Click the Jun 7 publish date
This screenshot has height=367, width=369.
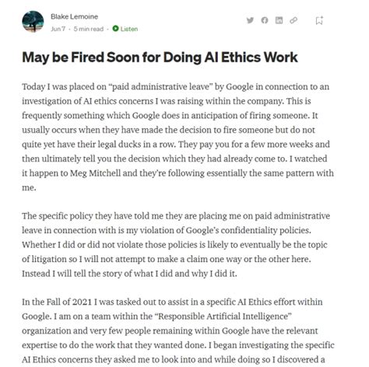[x=58, y=29]
